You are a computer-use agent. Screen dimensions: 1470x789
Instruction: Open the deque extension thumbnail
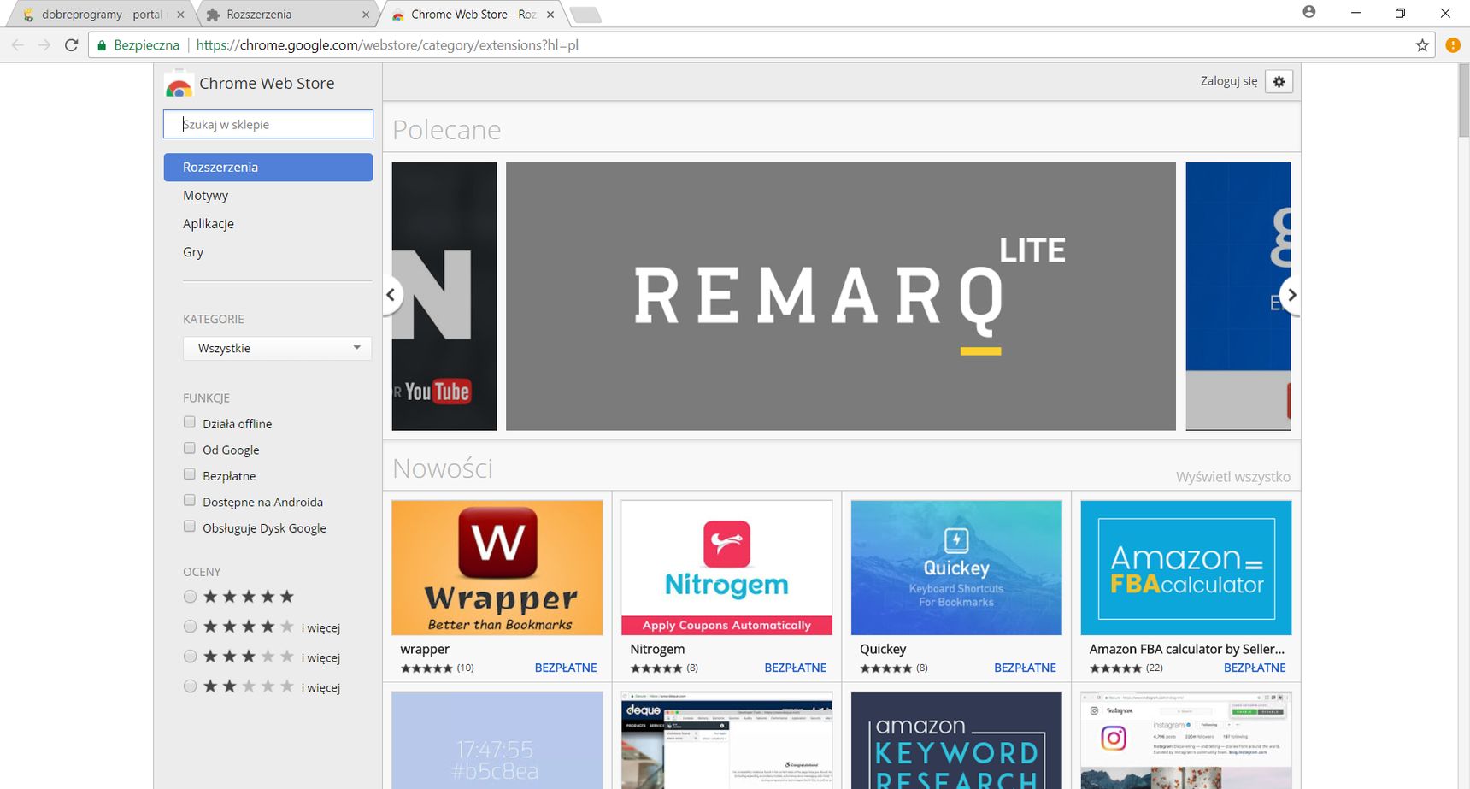(726, 740)
